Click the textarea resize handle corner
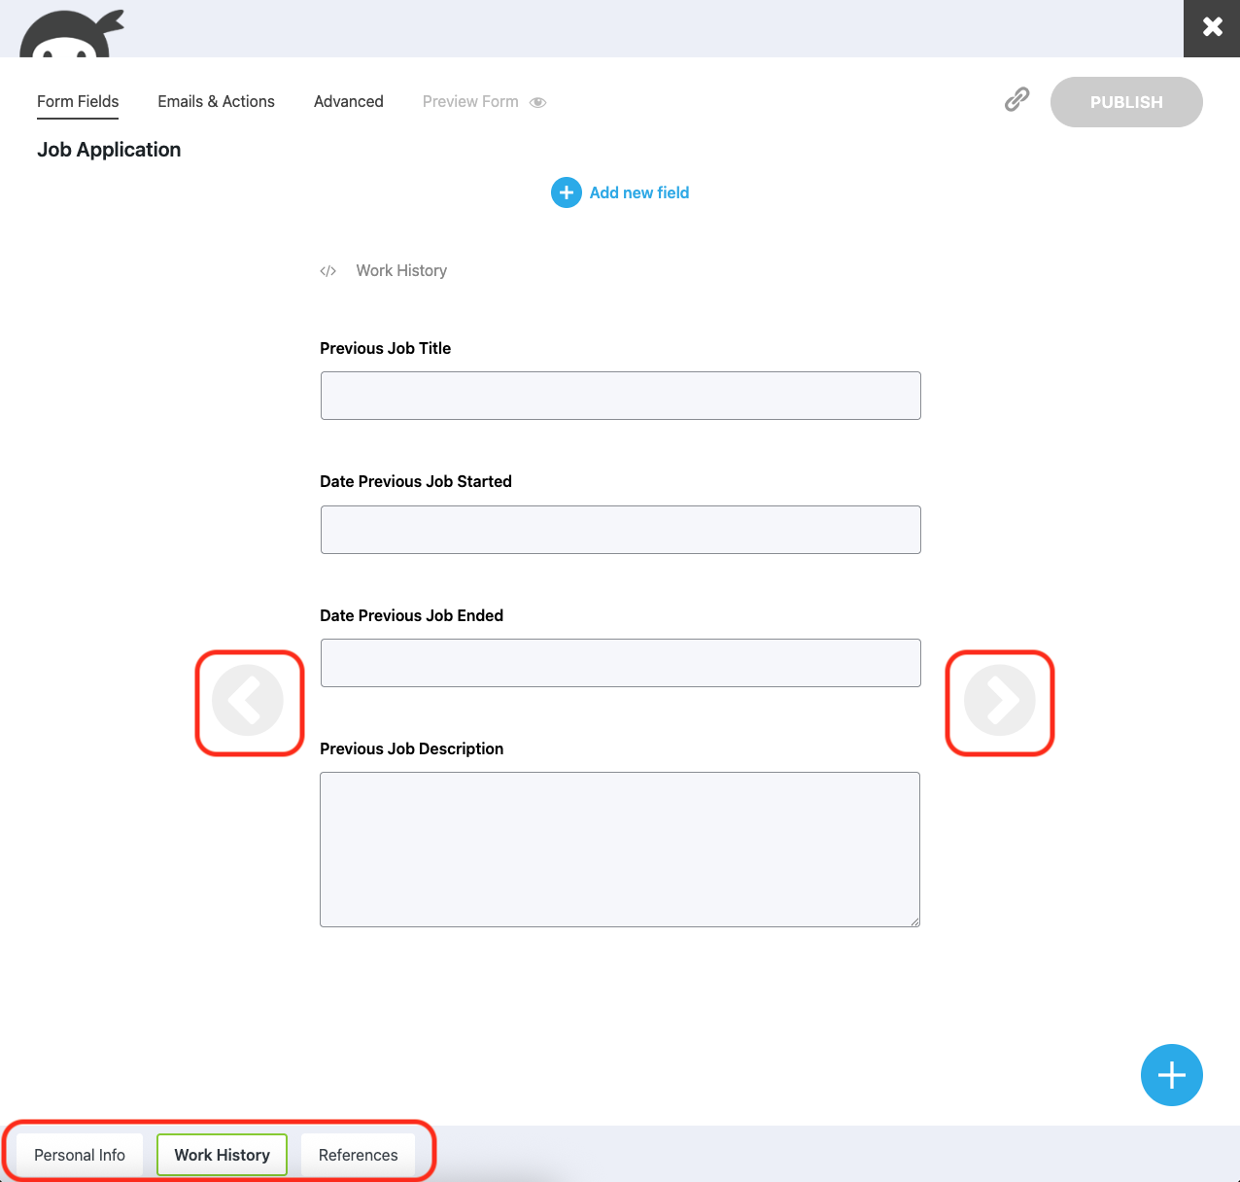 click(x=913, y=921)
